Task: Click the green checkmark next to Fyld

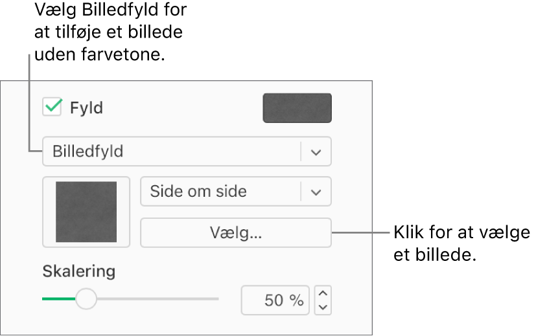Action: pyautogui.click(x=52, y=106)
